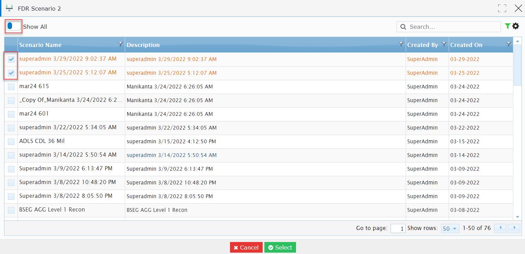Toggle the Show All switch
Viewport: 525px width, 254px height.
[14, 26]
